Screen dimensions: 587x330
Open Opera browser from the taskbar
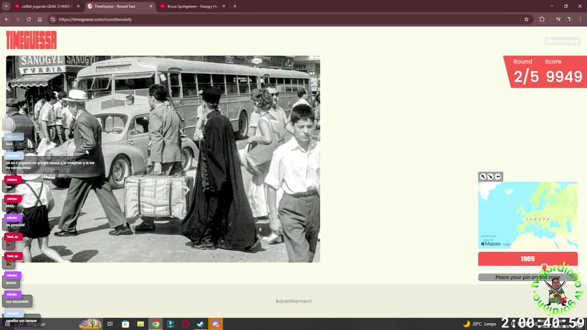pyautogui.click(x=185, y=324)
